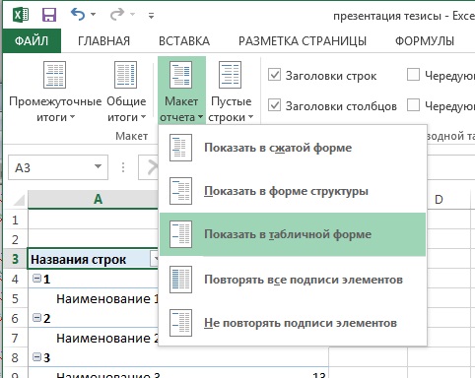Click the compact form layout icon
This screenshot has height=378, width=475.
point(180,148)
